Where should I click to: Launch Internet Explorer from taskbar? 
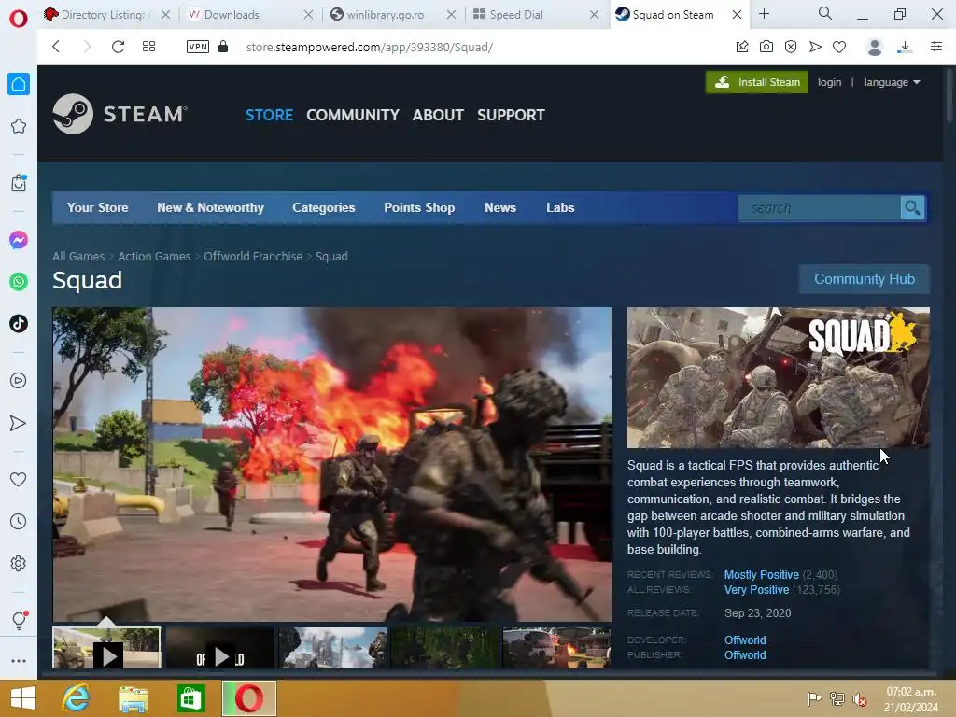pos(76,698)
